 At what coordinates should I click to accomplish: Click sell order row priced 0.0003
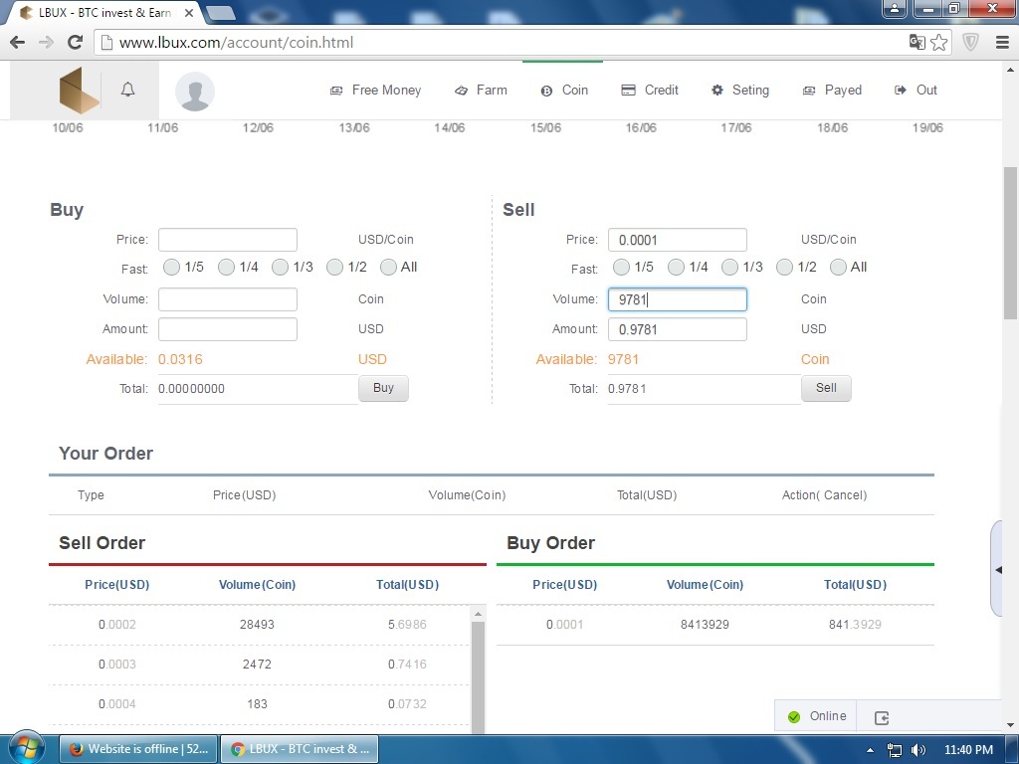click(259, 664)
